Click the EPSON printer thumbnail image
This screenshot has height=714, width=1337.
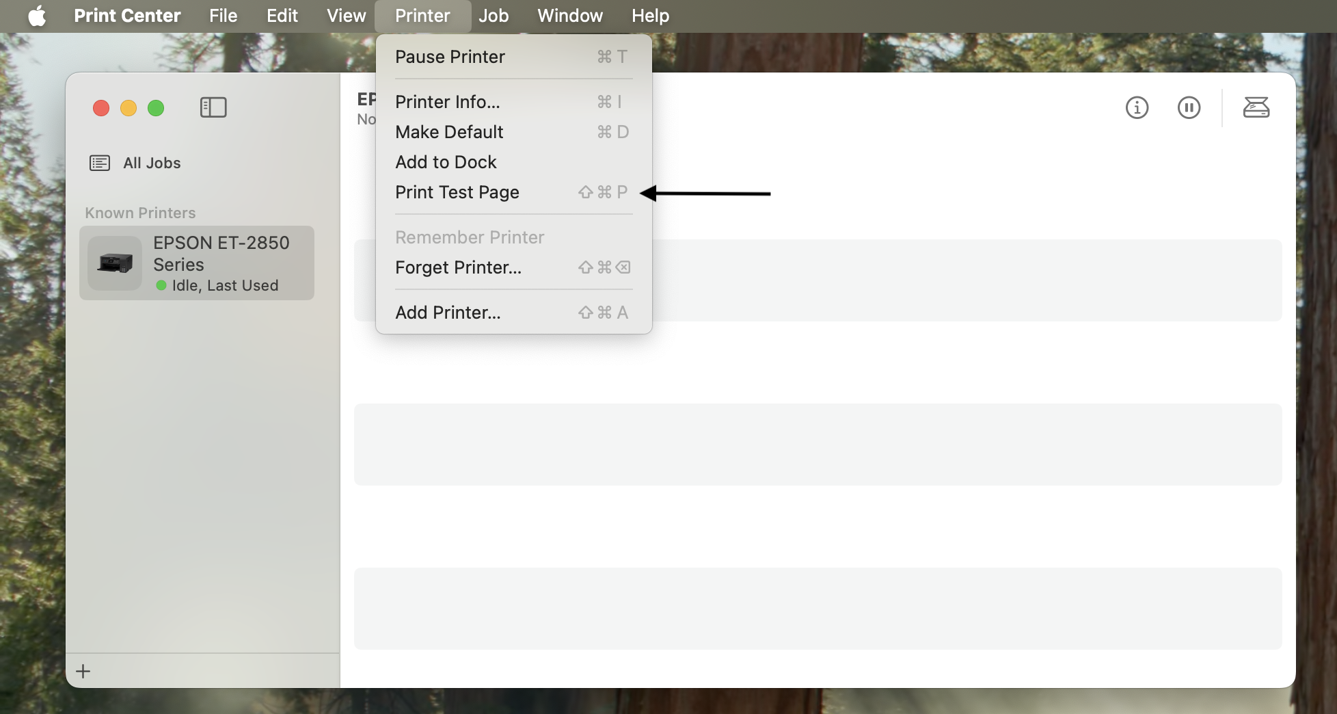115,263
